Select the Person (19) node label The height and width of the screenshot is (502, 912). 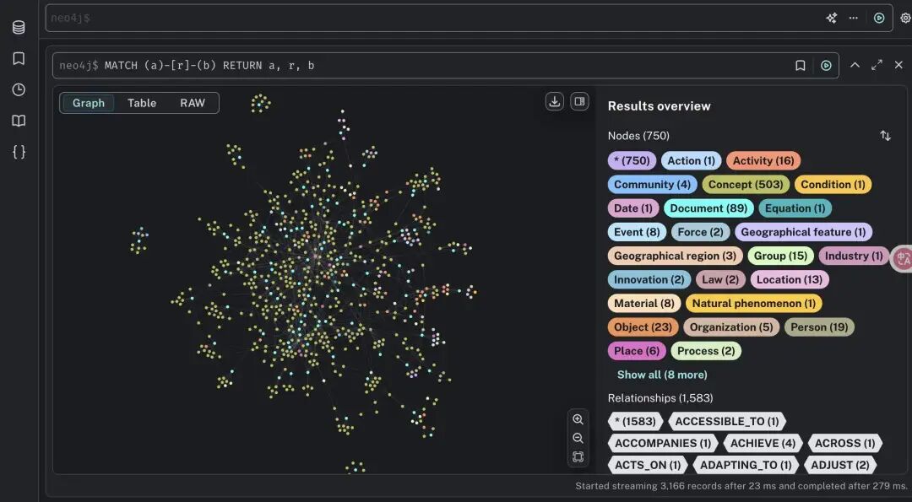[819, 327]
